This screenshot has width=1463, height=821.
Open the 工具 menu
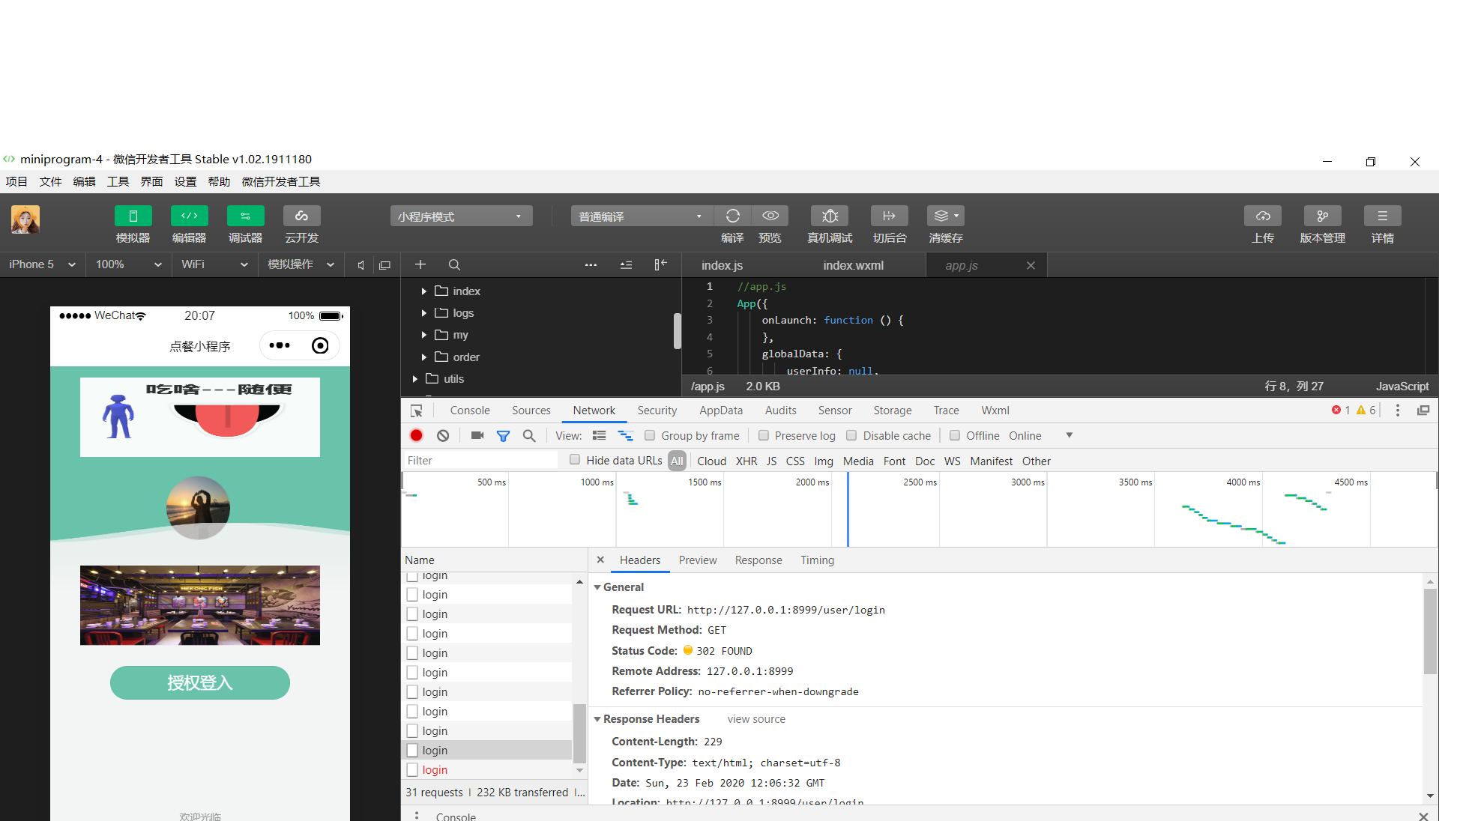click(118, 181)
